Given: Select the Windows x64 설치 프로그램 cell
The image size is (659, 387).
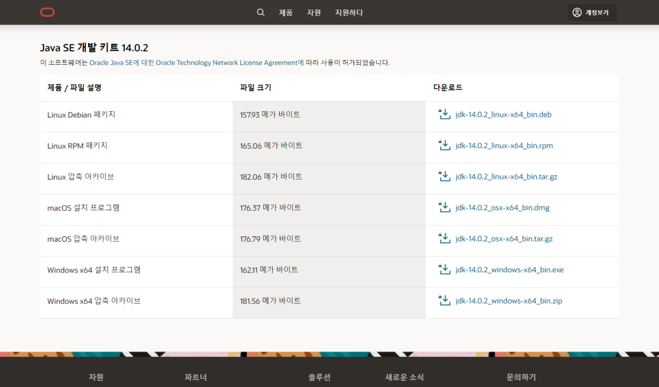Looking at the screenshot, I should (136, 272).
